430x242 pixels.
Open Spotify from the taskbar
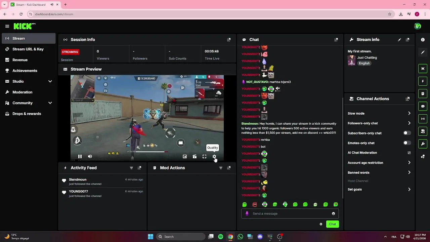[x=220, y=237]
